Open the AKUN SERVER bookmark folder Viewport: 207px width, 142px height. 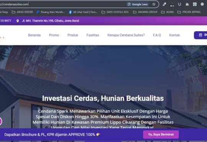point(22,12)
